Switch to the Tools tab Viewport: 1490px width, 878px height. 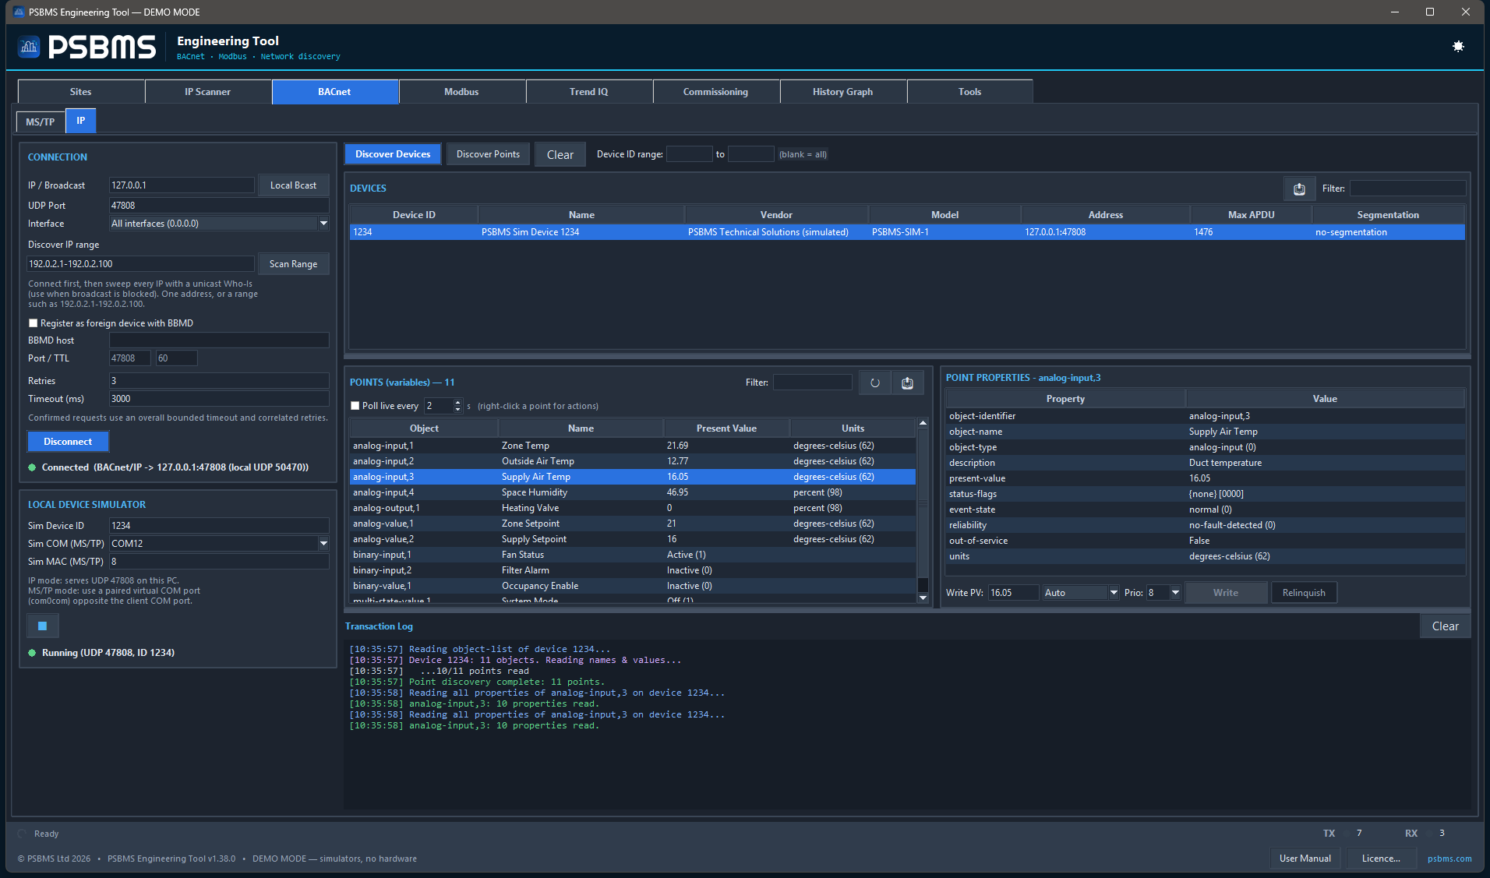click(970, 92)
